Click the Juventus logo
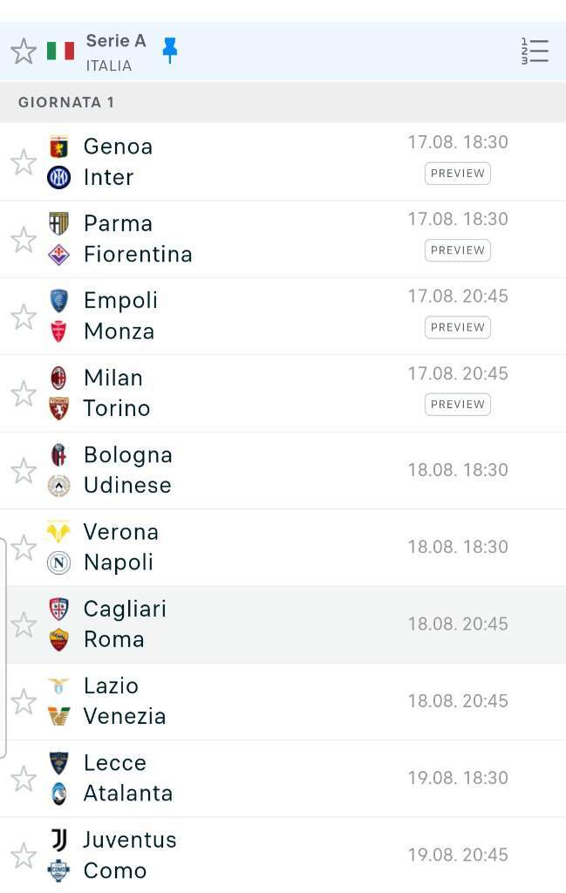The width and height of the screenshot is (566, 893). tap(58, 840)
